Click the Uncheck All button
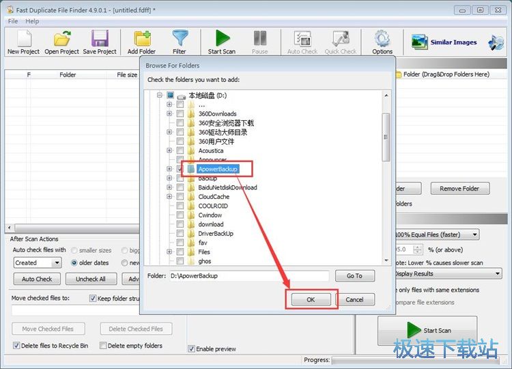Image resolution: width=512 pixels, height=369 pixels. coord(91,279)
